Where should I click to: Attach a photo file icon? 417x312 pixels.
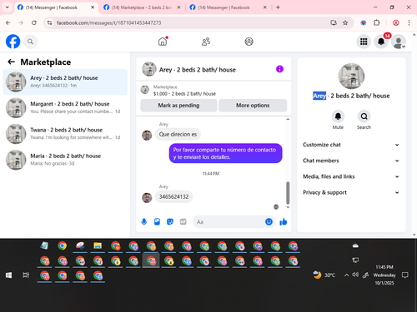coord(157,221)
